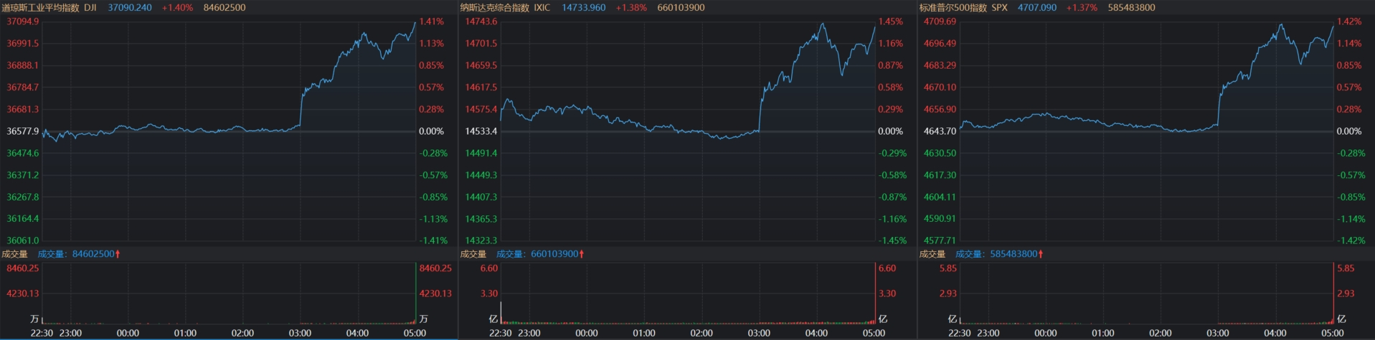This screenshot has width=1375, height=340.
Task: Click the red up arrow after 660103900 volume
Action: coord(582,254)
